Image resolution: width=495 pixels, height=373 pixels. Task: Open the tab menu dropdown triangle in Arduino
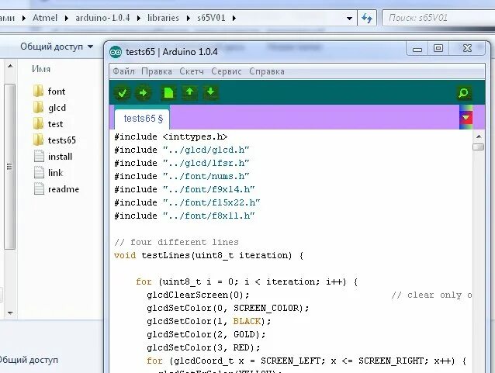[x=466, y=118]
